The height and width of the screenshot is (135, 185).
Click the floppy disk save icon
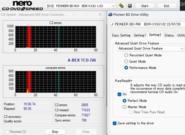[130, 6]
